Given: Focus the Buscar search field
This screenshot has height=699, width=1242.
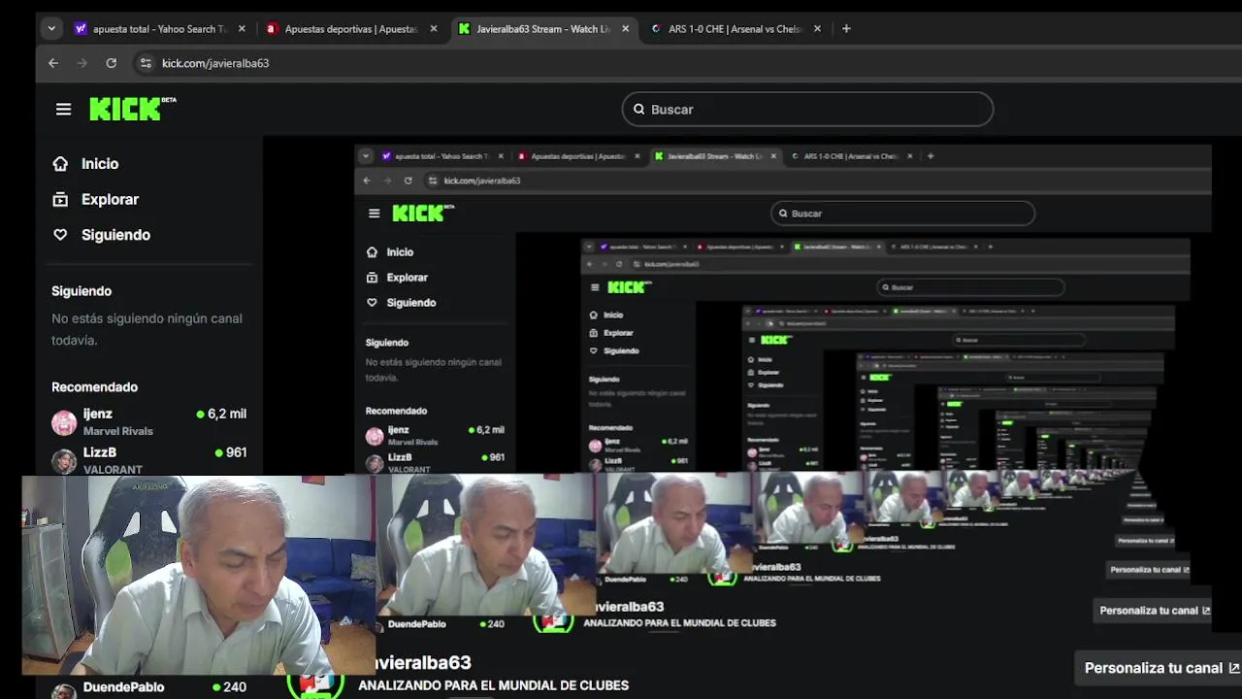Looking at the screenshot, I should [x=807, y=110].
